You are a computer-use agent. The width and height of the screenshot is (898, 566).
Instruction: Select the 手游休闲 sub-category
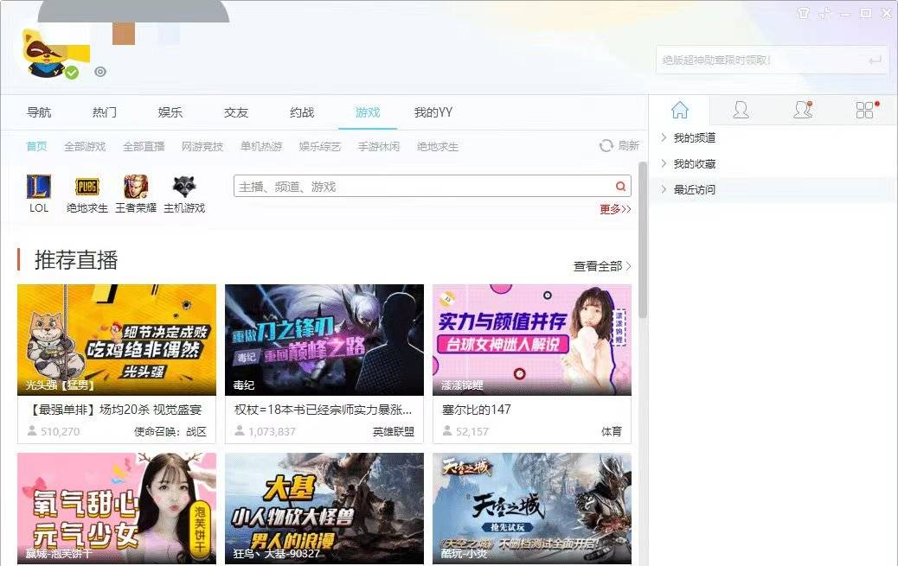[x=379, y=147]
